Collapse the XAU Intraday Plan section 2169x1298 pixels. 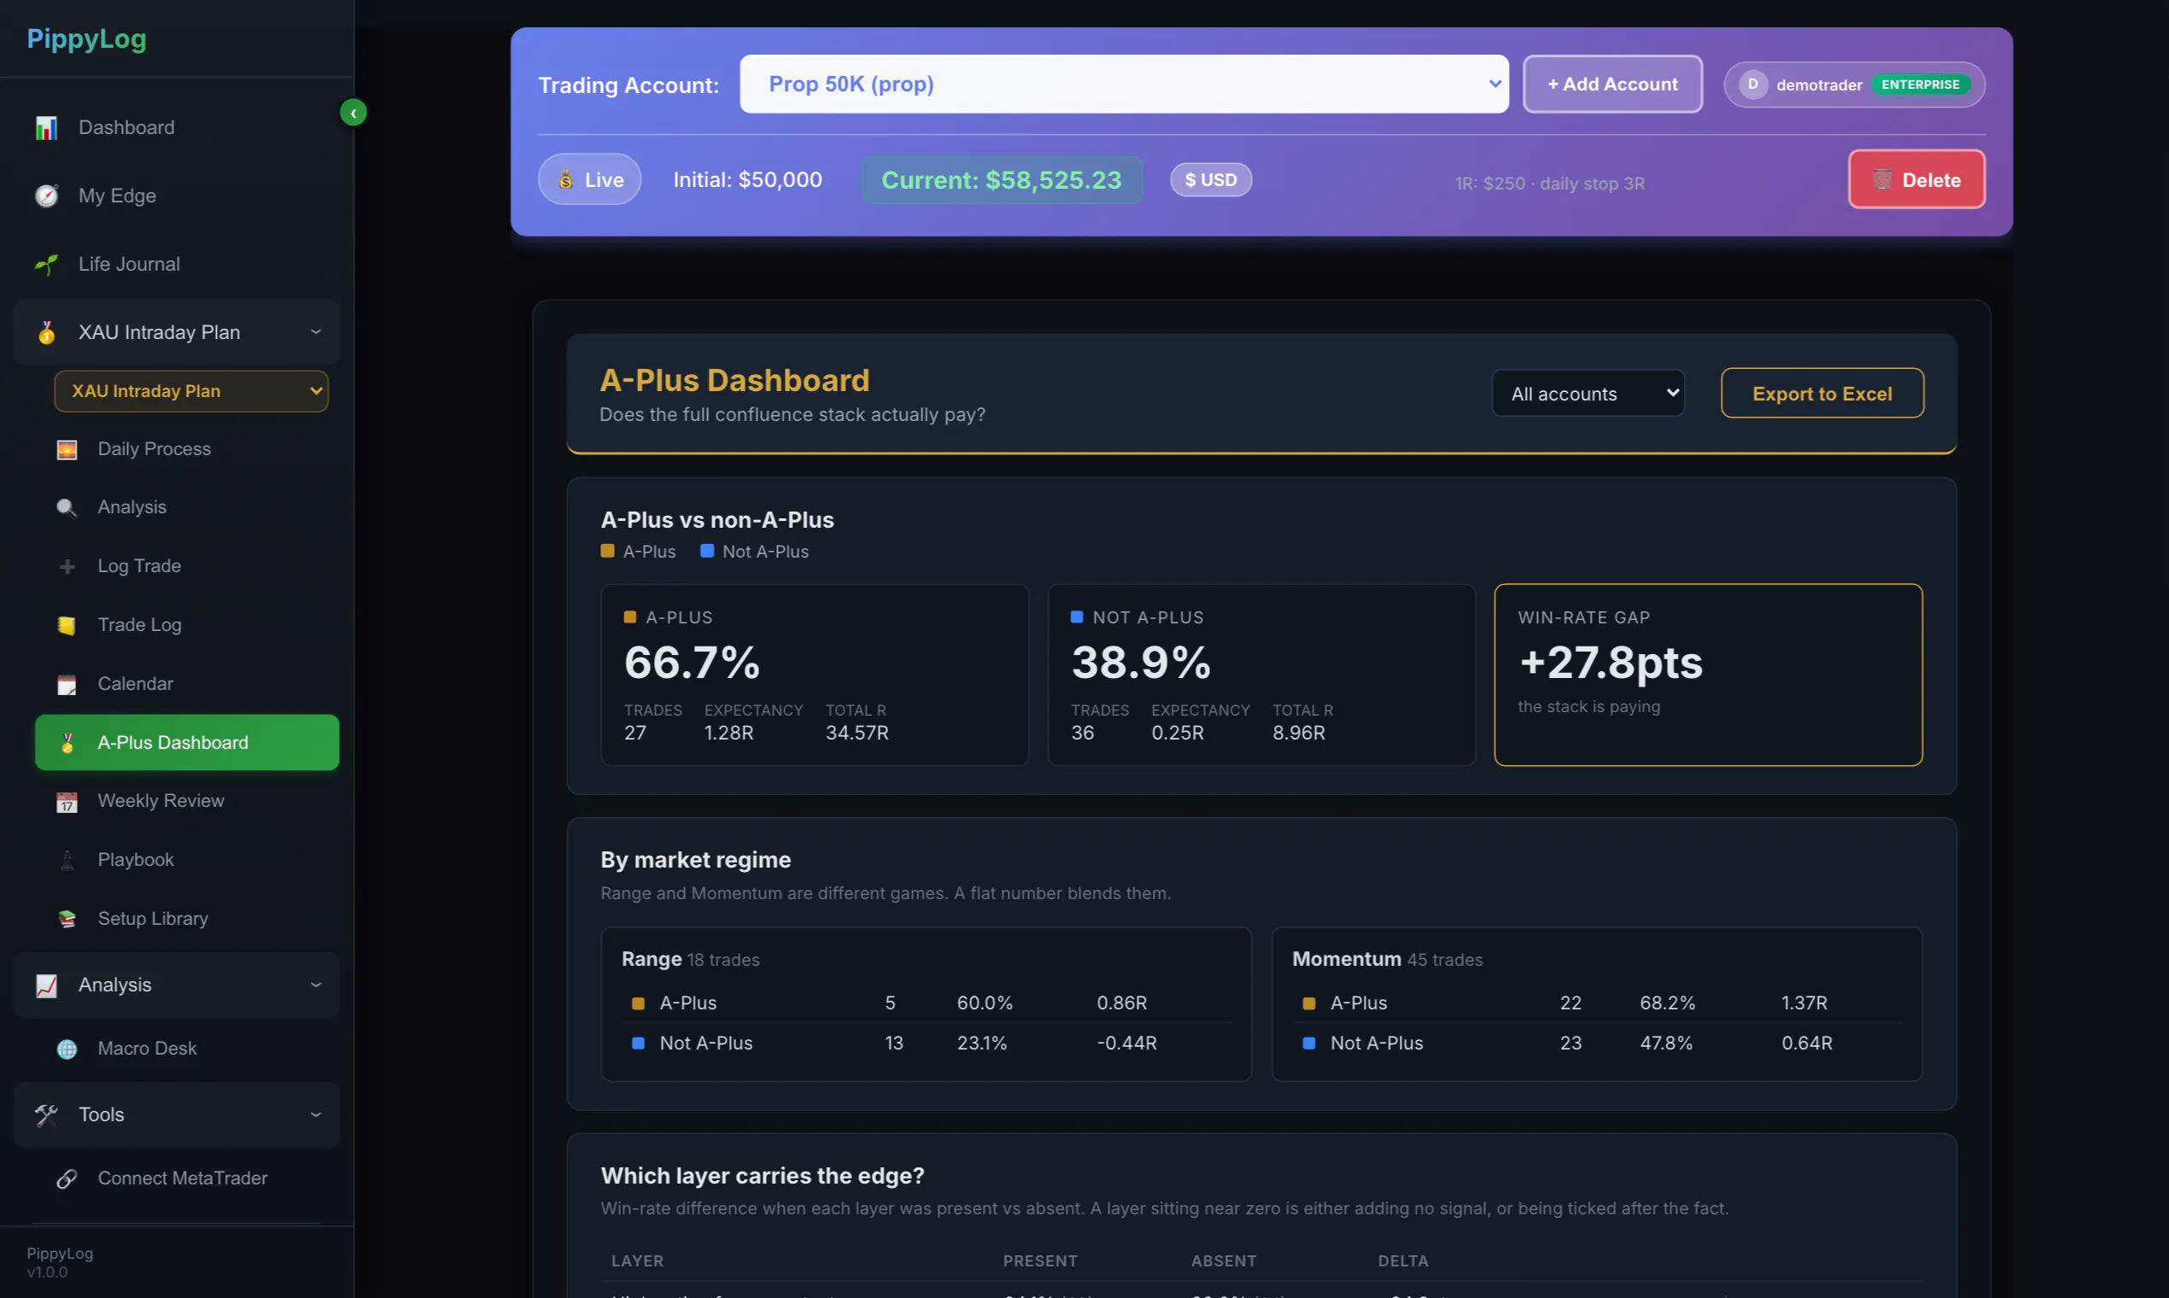tap(177, 332)
